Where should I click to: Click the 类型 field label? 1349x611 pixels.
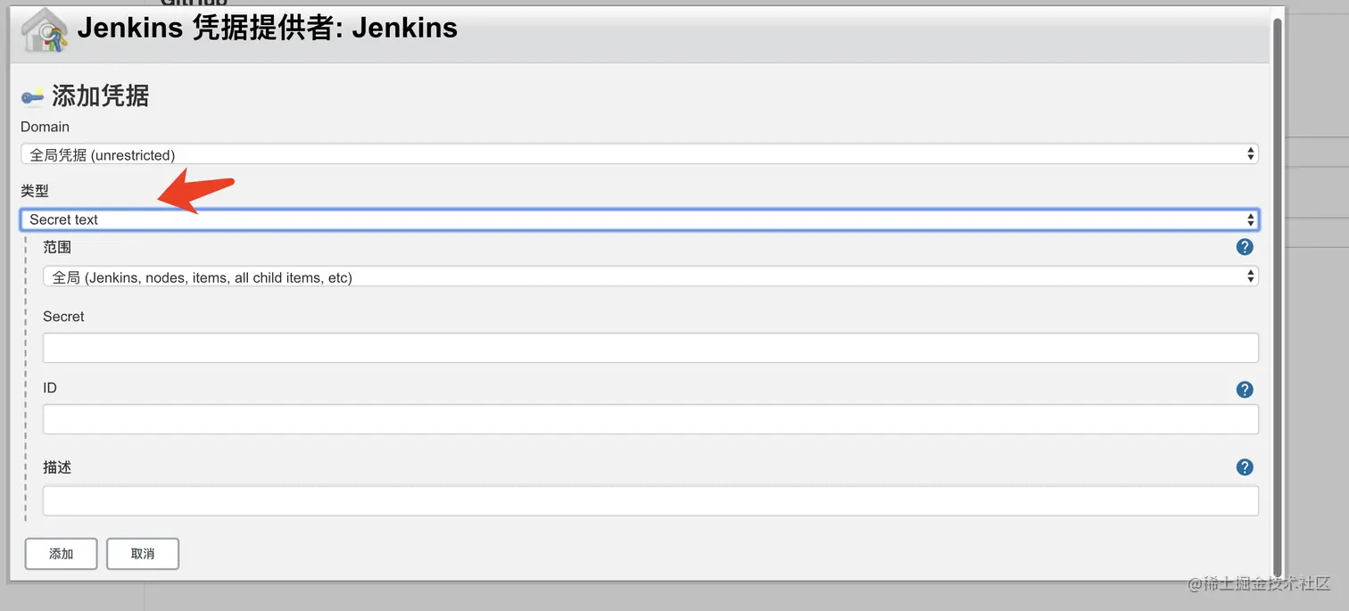[x=34, y=191]
